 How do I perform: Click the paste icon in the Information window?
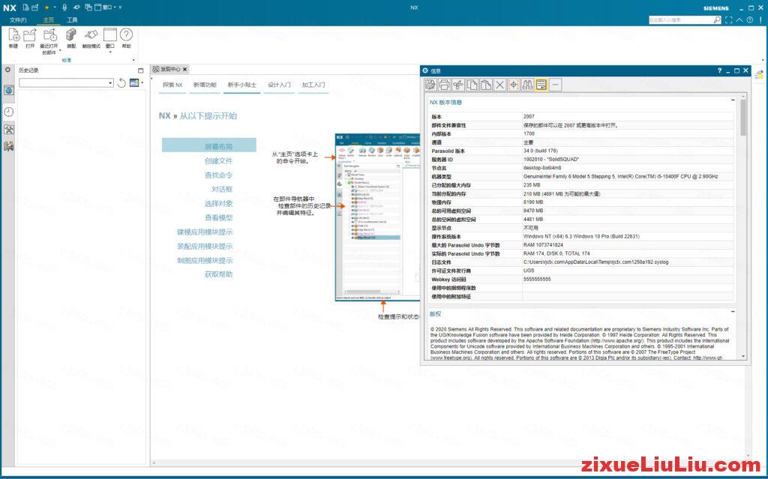click(x=486, y=85)
